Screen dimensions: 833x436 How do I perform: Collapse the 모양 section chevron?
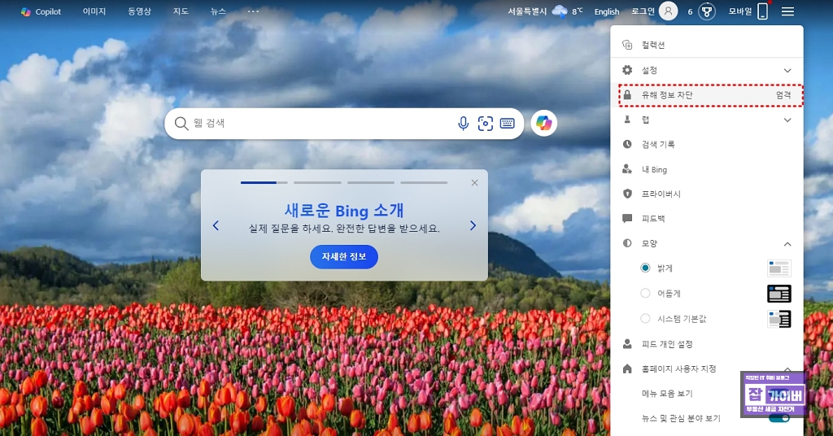pyautogui.click(x=787, y=244)
